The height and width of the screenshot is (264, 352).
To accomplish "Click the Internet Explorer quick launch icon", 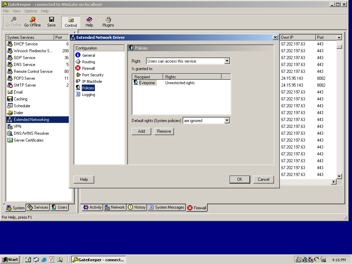I will [44, 260].
